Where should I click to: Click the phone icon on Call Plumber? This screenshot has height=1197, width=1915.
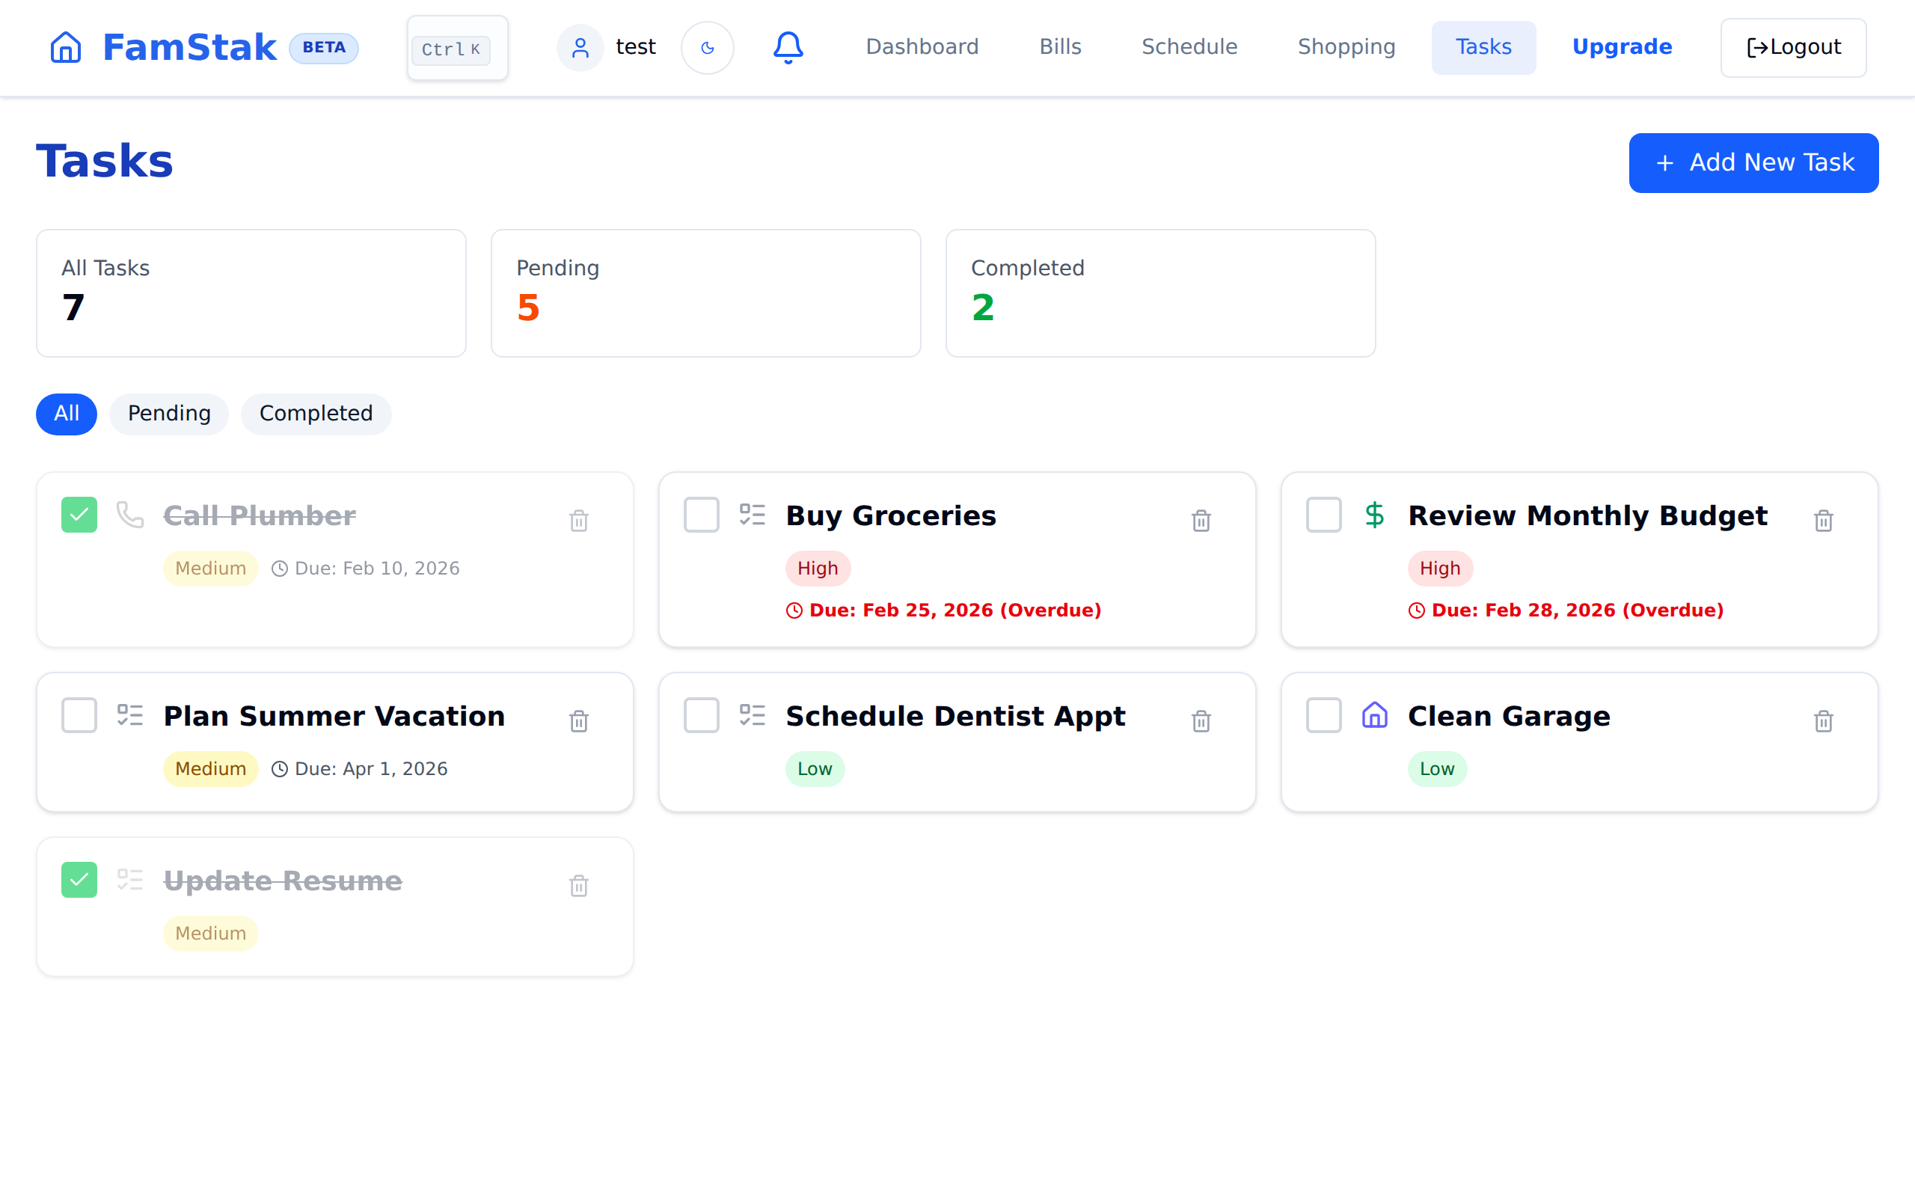129,515
